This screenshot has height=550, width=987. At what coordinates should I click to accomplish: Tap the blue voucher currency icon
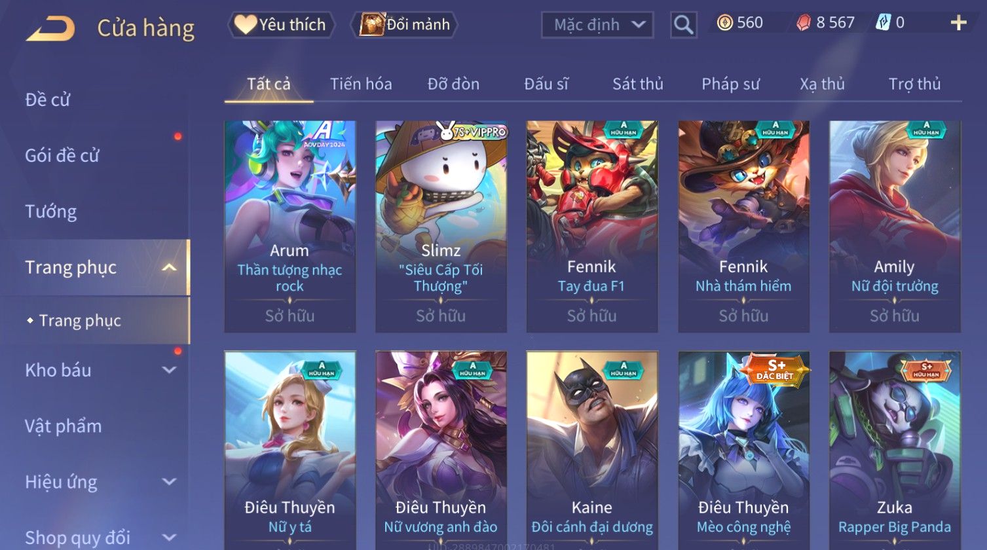coord(883,24)
